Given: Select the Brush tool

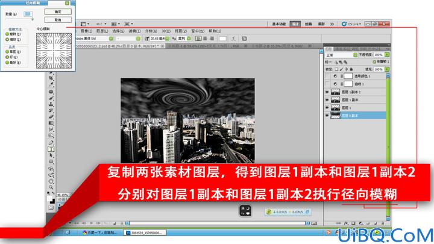Looking at the screenshot, I should click(x=51, y=98).
